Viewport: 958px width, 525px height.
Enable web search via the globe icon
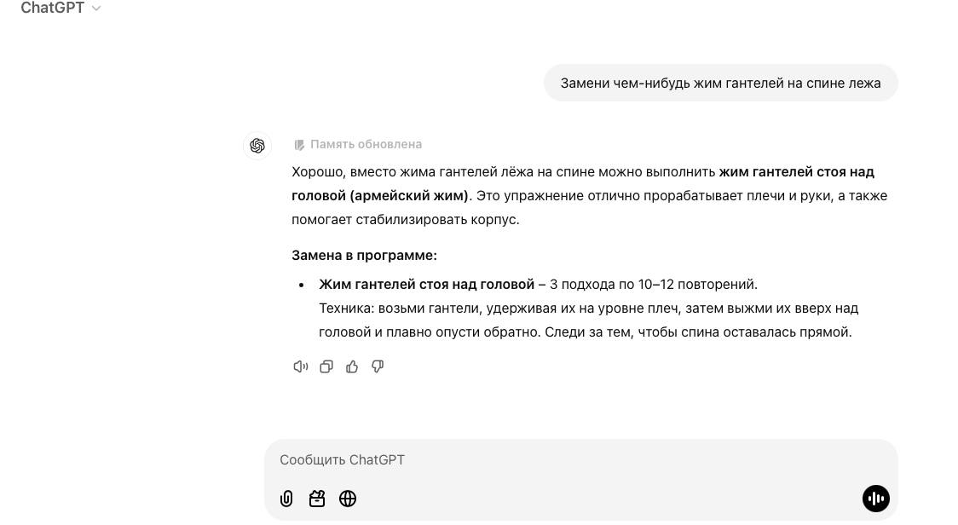(348, 499)
